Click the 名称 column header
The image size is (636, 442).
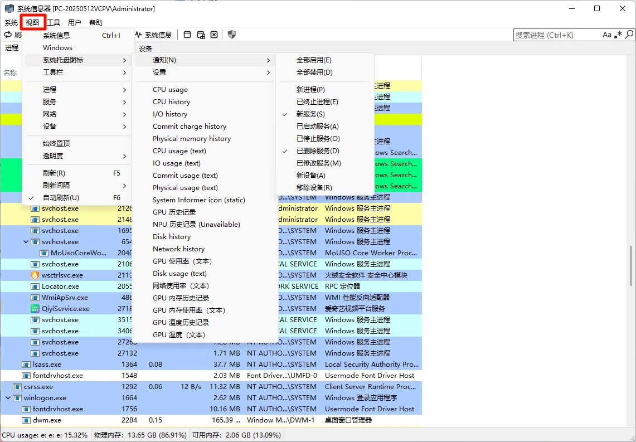[x=11, y=72]
